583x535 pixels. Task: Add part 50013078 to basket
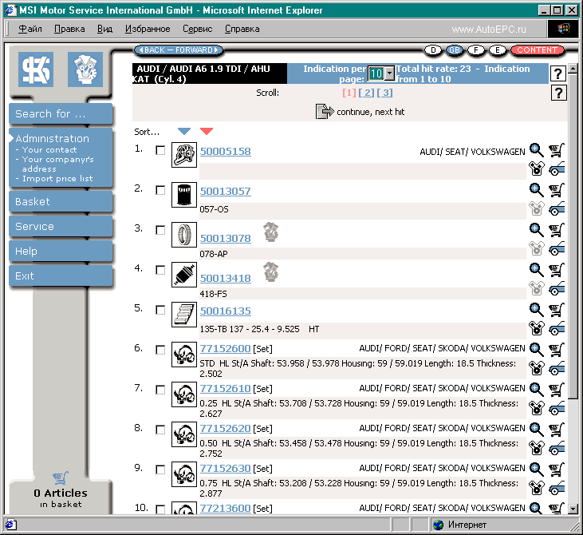pos(557,230)
